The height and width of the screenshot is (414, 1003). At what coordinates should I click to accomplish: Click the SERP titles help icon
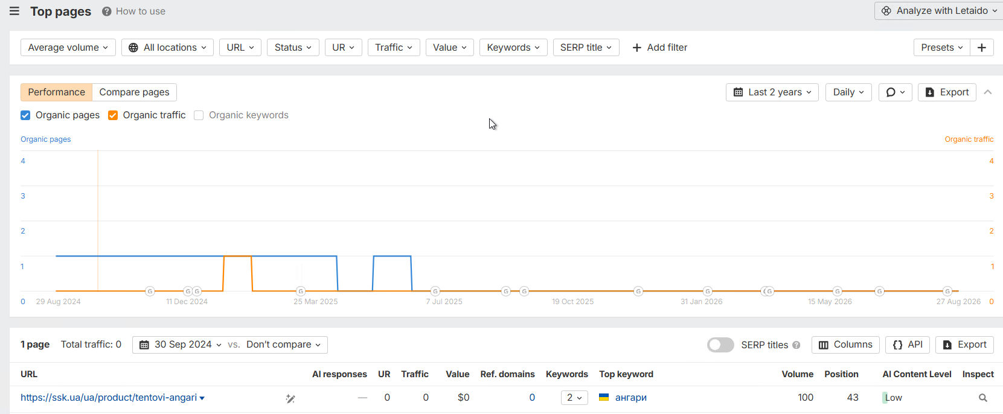pyautogui.click(x=796, y=345)
